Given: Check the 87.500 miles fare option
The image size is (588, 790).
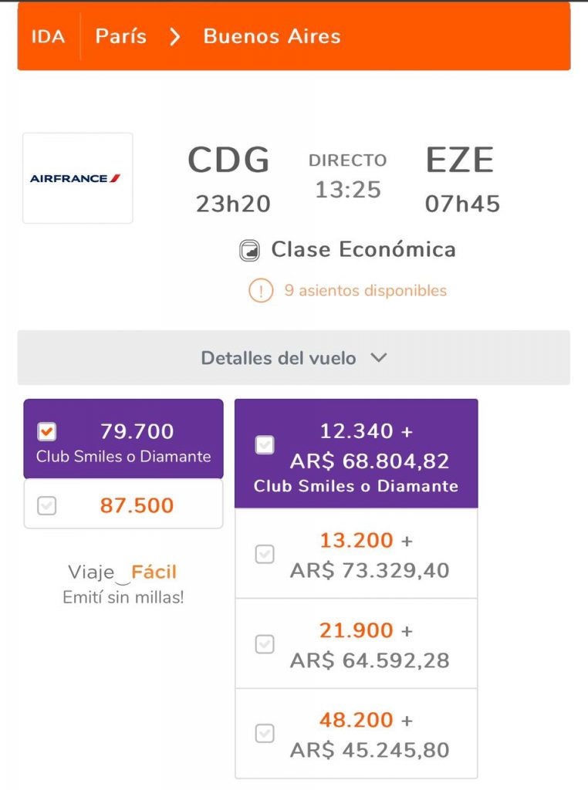Looking at the screenshot, I should (x=47, y=505).
